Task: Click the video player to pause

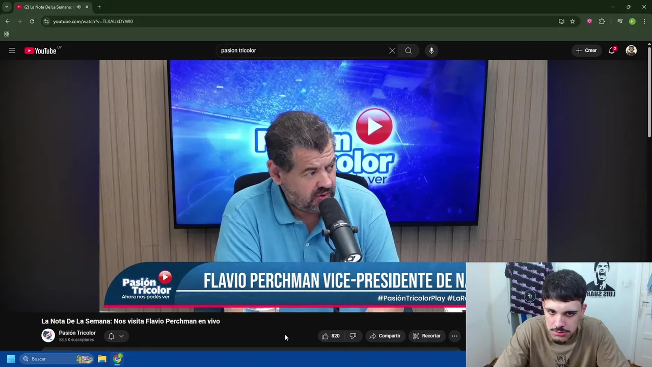Action: click(323, 186)
